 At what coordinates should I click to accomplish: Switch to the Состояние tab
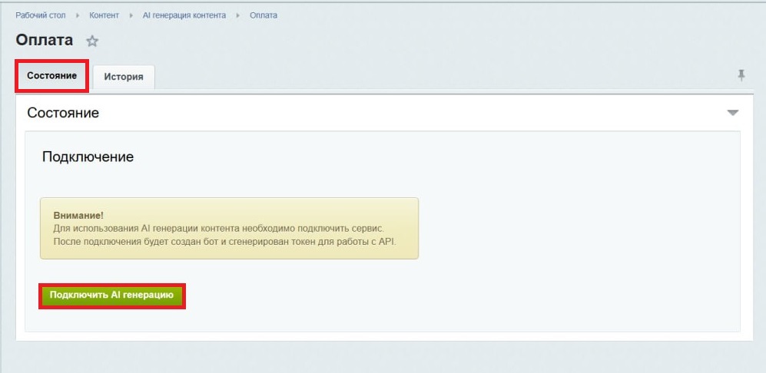pos(51,76)
